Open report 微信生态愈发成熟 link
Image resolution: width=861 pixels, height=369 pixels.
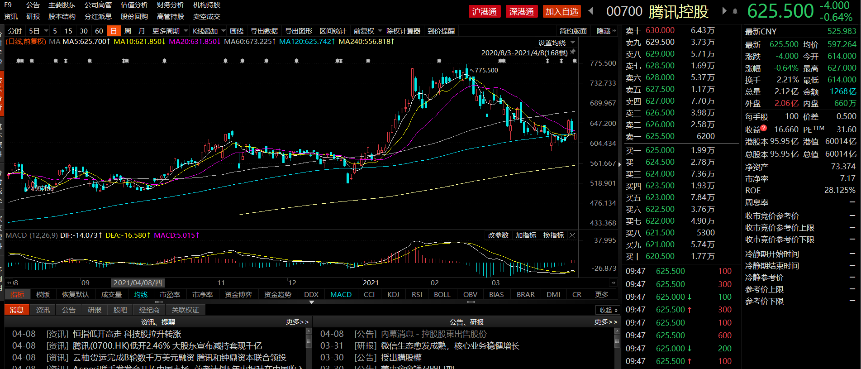tap(450, 346)
